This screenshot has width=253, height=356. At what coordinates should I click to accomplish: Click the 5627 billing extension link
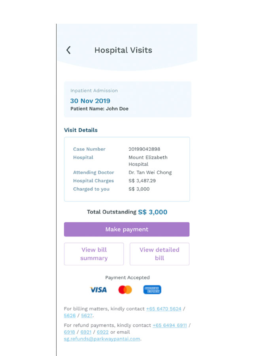click(x=87, y=316)
